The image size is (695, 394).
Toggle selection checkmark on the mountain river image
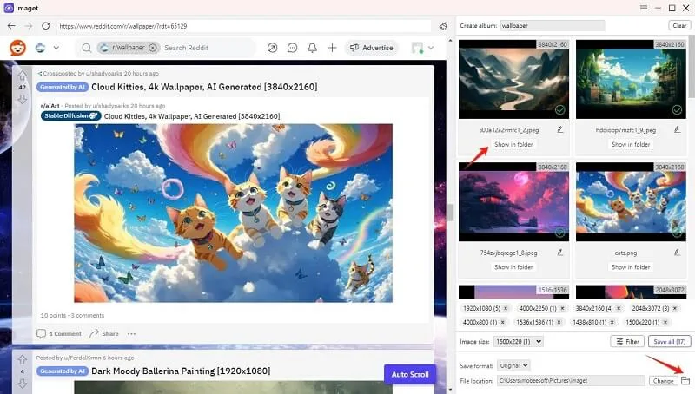[x=559, y=110]
